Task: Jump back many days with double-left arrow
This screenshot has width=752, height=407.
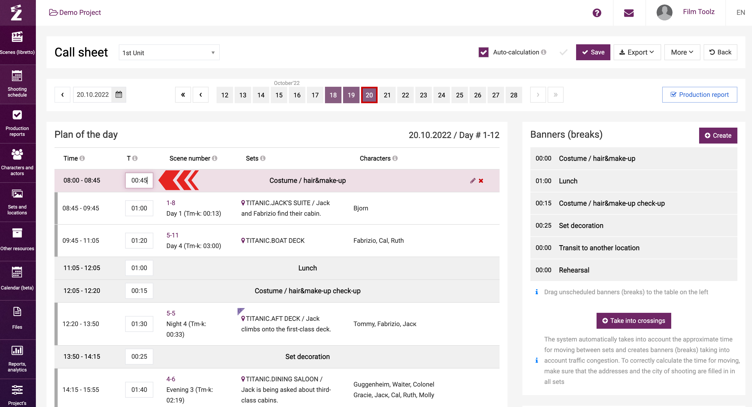Action: (x=183, y=94)
